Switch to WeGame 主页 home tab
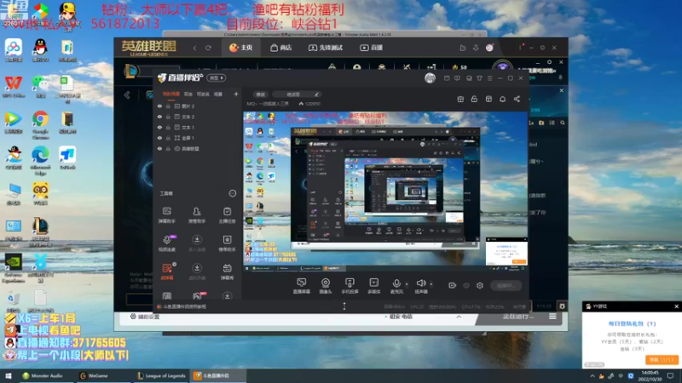This screenshot has width=682, height=383. pyautogui.click(x=240, y=48)
